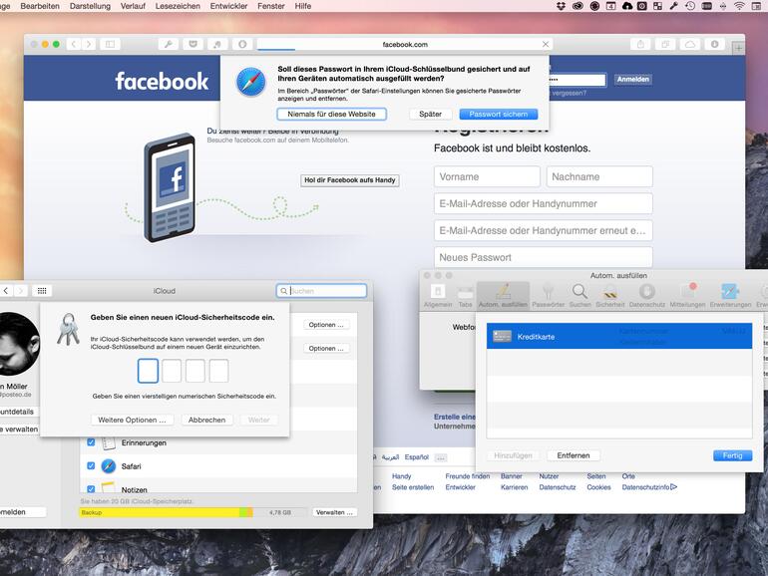Click the Safari share icon in toolbar

[x=639, y=45]
